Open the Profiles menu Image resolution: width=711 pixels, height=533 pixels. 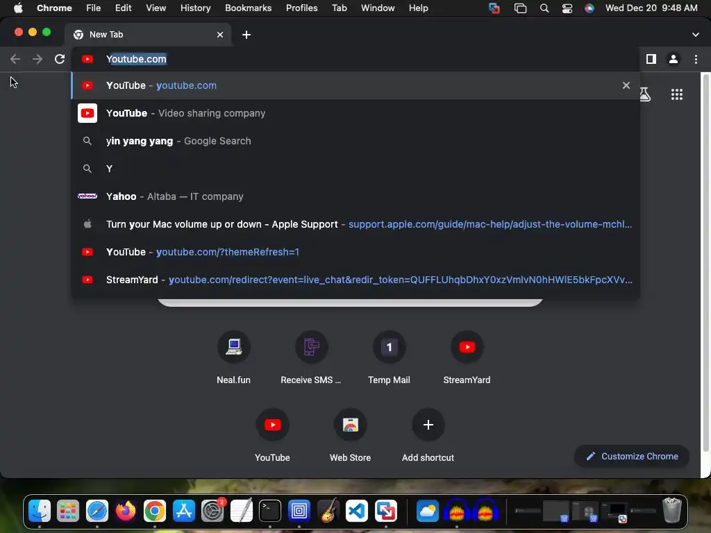[x=301, y=8]
